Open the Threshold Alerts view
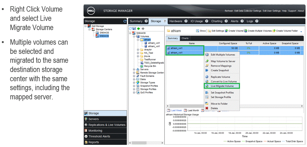307x147 pixels. 105,136
